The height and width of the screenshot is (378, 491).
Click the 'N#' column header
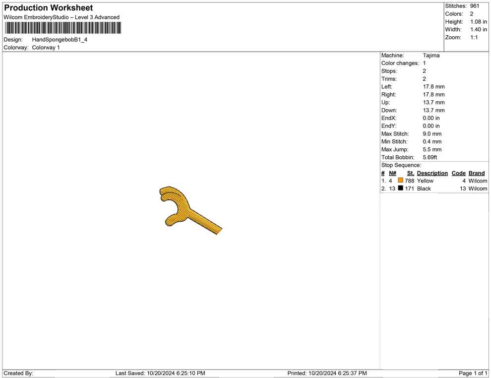coord(392,173)
